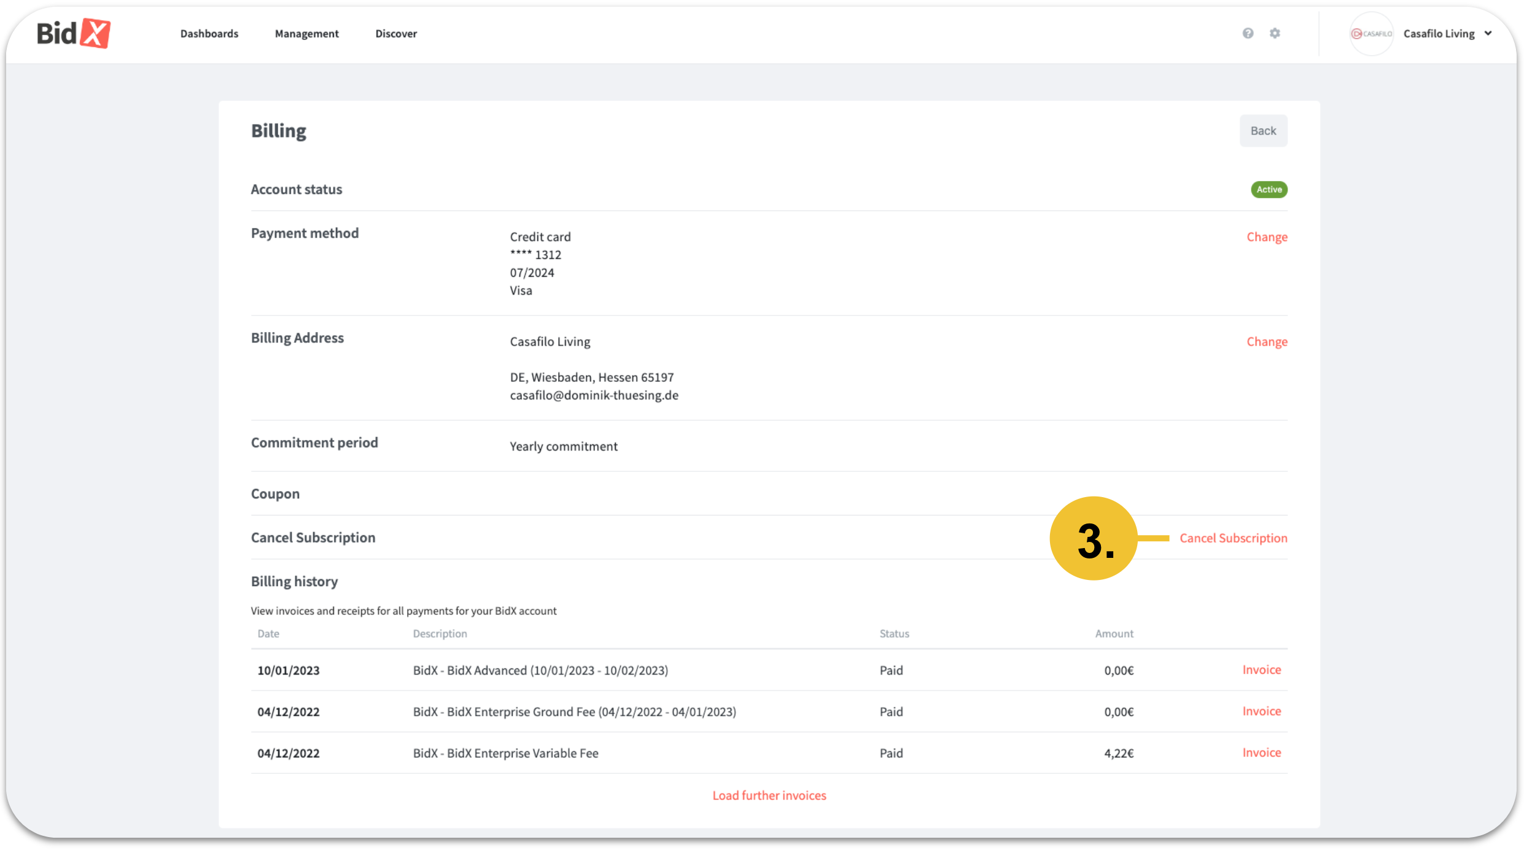Click the Description column header
The width and height of the screenshot is (1524, 850).
tap(440, 634)
